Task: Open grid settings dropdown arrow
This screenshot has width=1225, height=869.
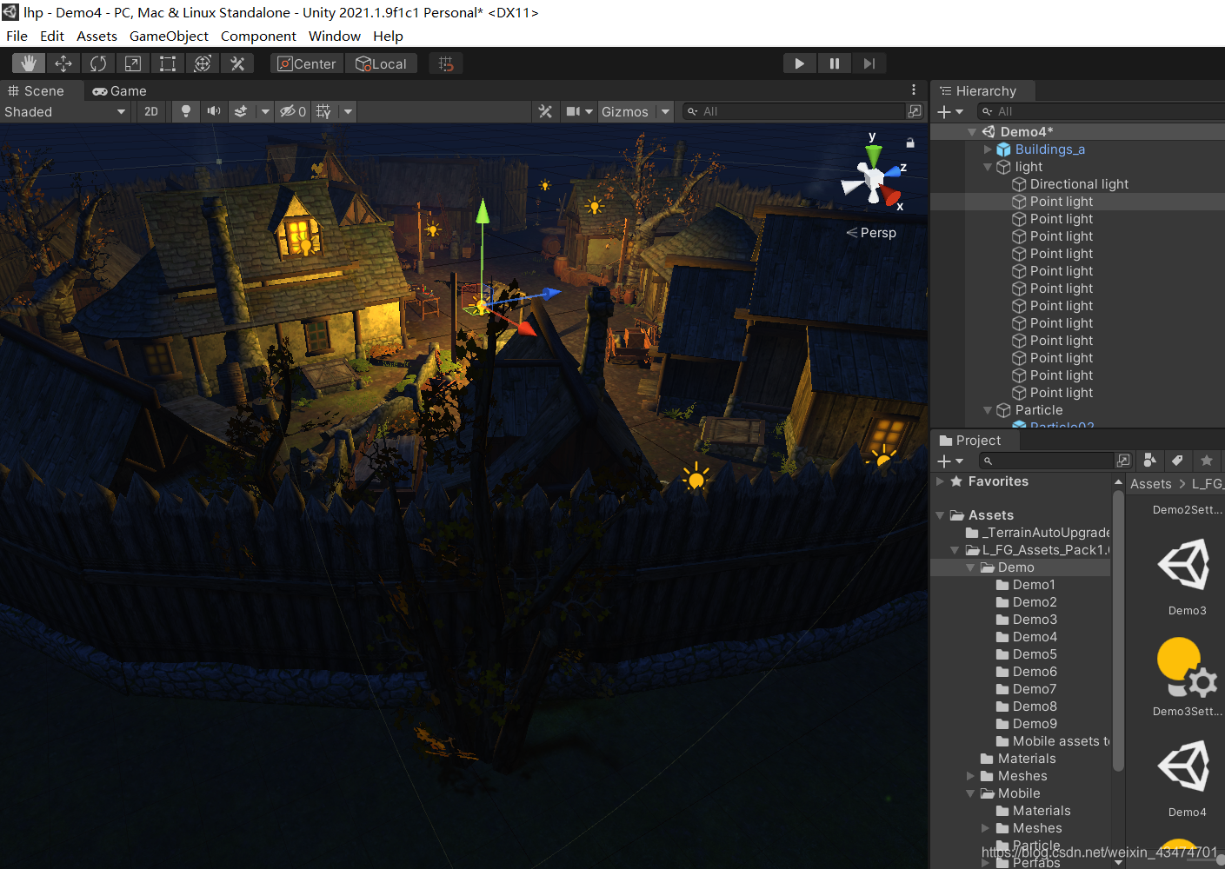Action: (348, 111)
